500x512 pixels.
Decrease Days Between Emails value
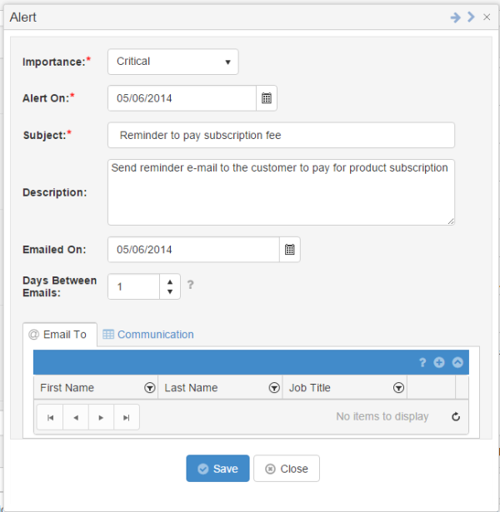click(x=170, y=291)
